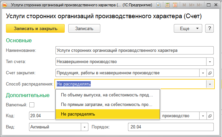Open the calendar icon in title bar
Screen dimensions: 222x137
click(175, 5)
